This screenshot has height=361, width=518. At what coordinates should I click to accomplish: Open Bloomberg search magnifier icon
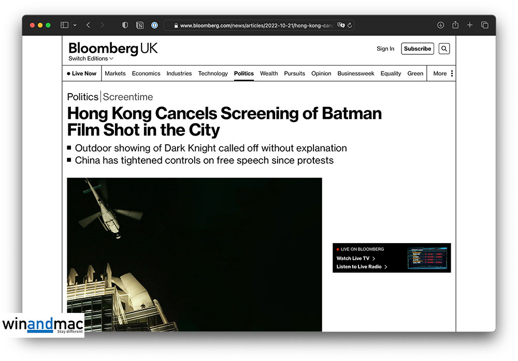point(444,49)
